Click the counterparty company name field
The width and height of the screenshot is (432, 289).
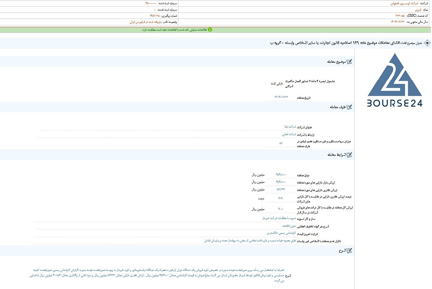click(167, 127)
